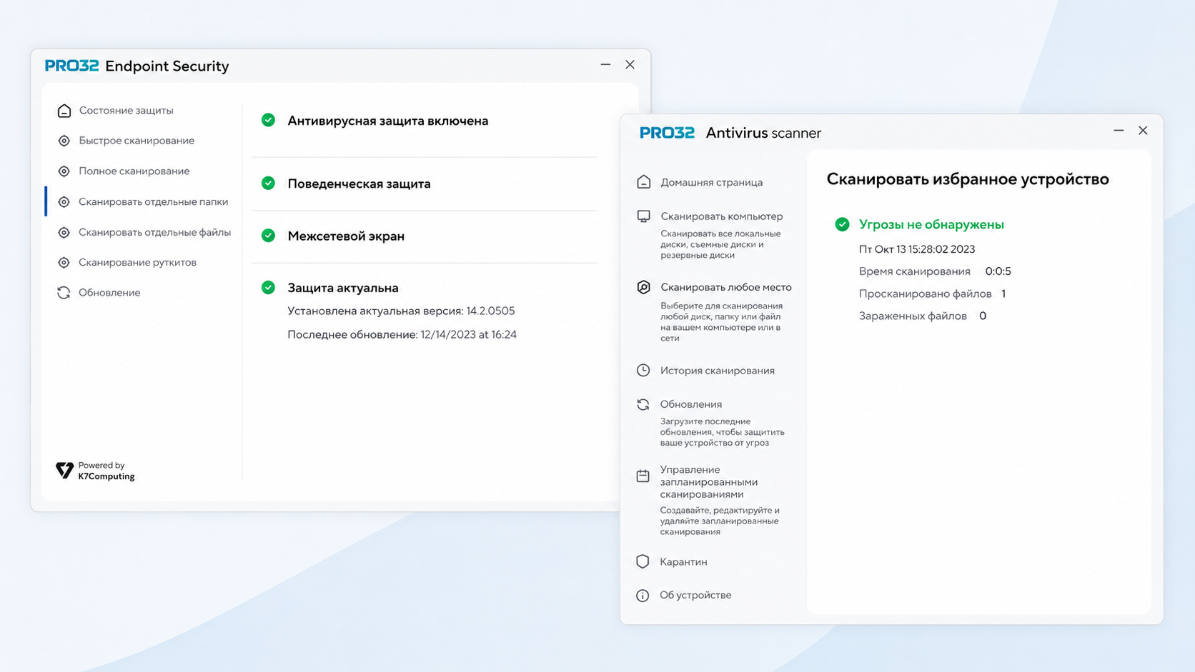Image resolution: width=1195 pixels, height=672 pixels.
Task: Click shield-target icon beside Сканировать любое место
Action: pos(644,287)
